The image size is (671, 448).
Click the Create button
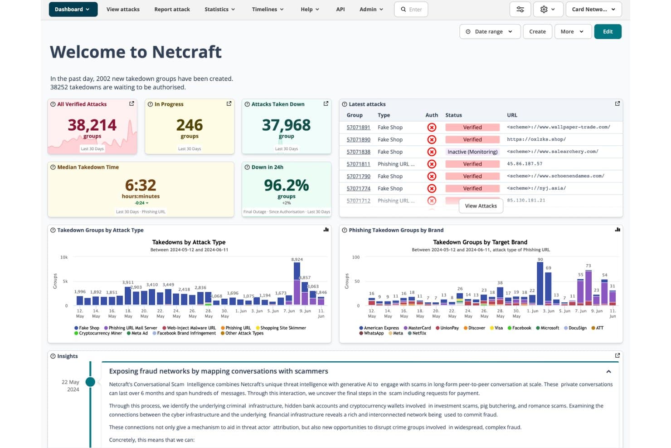click(538, 32)
